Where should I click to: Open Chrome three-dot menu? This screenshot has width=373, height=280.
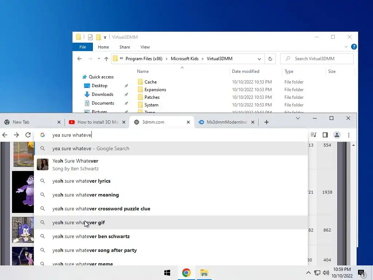pos(349,135)
